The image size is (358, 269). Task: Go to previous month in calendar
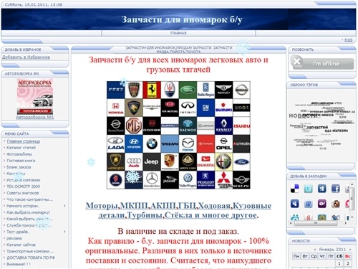pyautogui.click(x=315, y=250)
